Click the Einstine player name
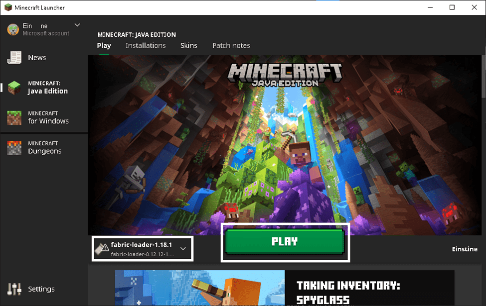This screenshot has width=486, height=306. point(465,249)
